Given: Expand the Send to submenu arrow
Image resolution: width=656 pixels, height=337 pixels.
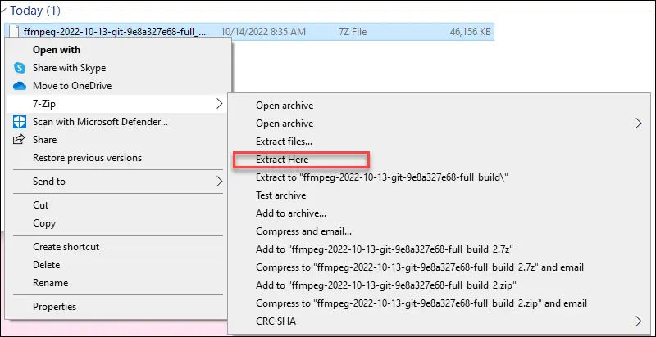Looking at the screenshot, I should (x=218, y=182).
